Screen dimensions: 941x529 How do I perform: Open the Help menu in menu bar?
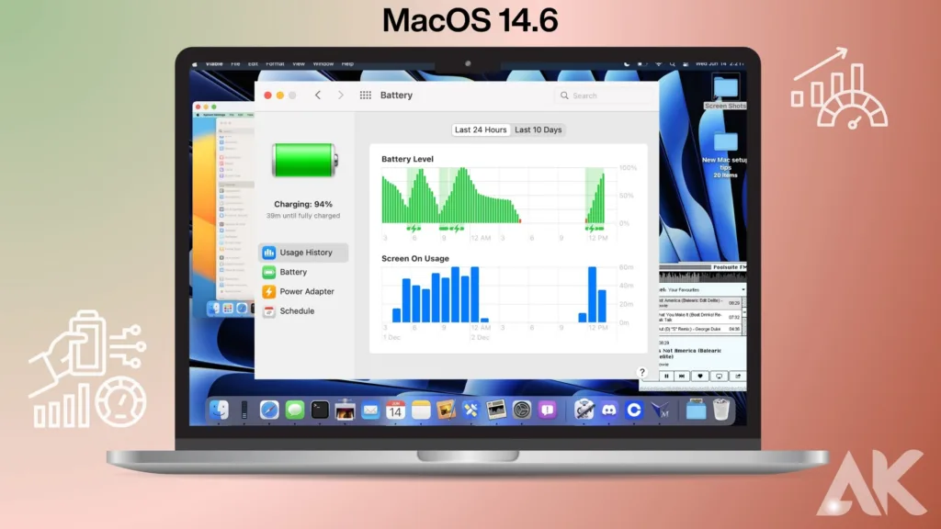pyautogui.click(x=347, y=63)
